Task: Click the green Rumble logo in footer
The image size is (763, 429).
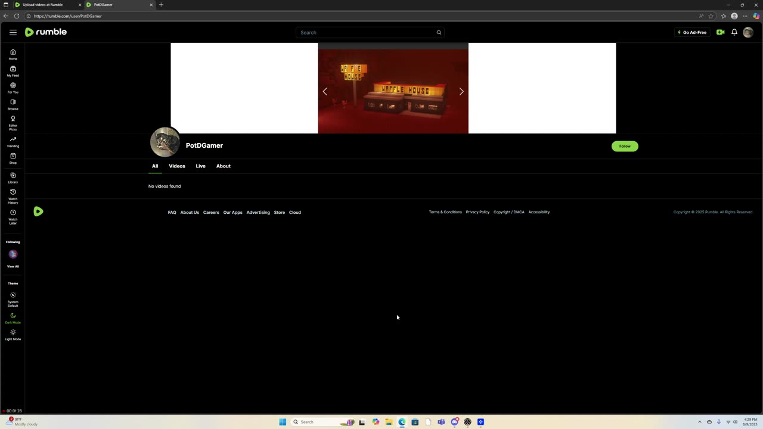Action: (x=38, y=212)
